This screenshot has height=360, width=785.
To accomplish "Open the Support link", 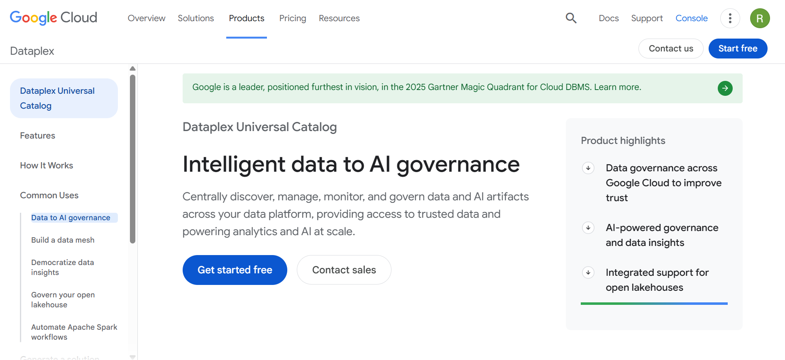I will click(647, 18).
